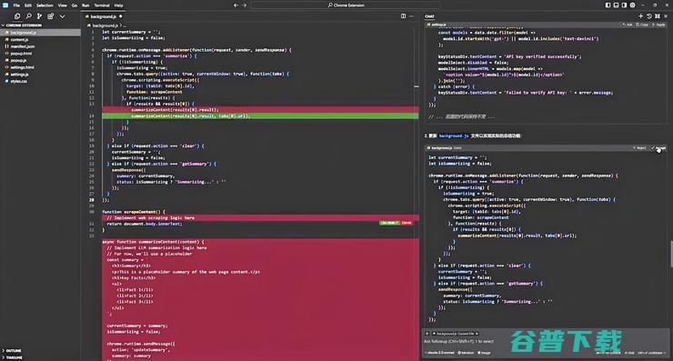Screen dimensions: 673x361
Task: Click the Image button in chat input
Action: (484, 353)
